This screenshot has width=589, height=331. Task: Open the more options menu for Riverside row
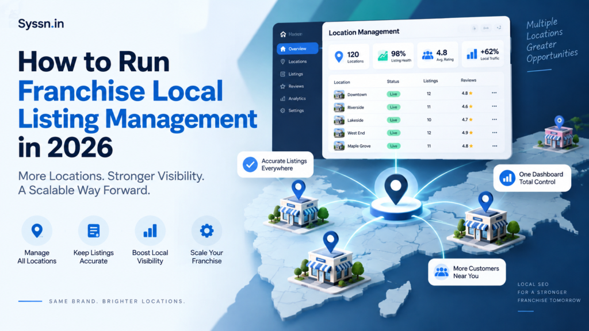[494, 106]
